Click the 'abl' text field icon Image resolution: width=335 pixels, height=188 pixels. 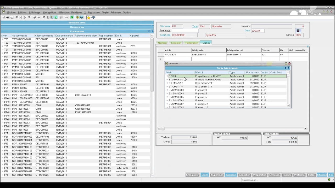tap(66, 17)
